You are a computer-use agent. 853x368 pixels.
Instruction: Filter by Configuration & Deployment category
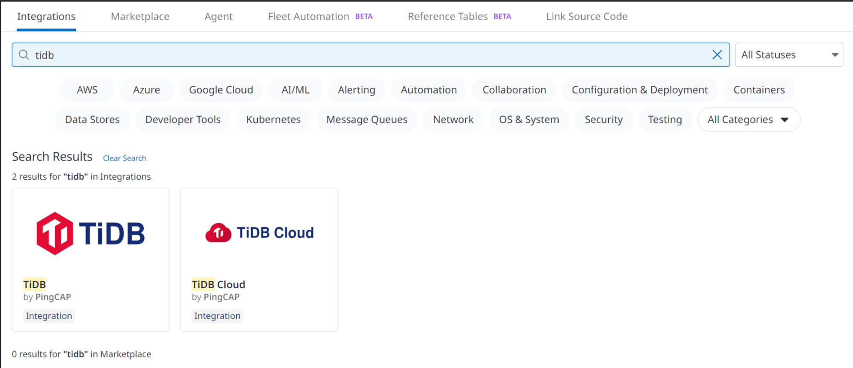[640, 90]
